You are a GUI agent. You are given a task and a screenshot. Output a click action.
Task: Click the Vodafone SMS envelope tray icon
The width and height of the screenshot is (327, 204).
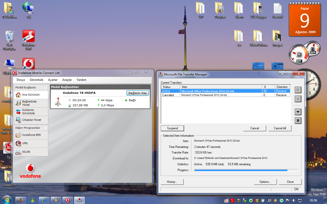[x=226, y=200]
